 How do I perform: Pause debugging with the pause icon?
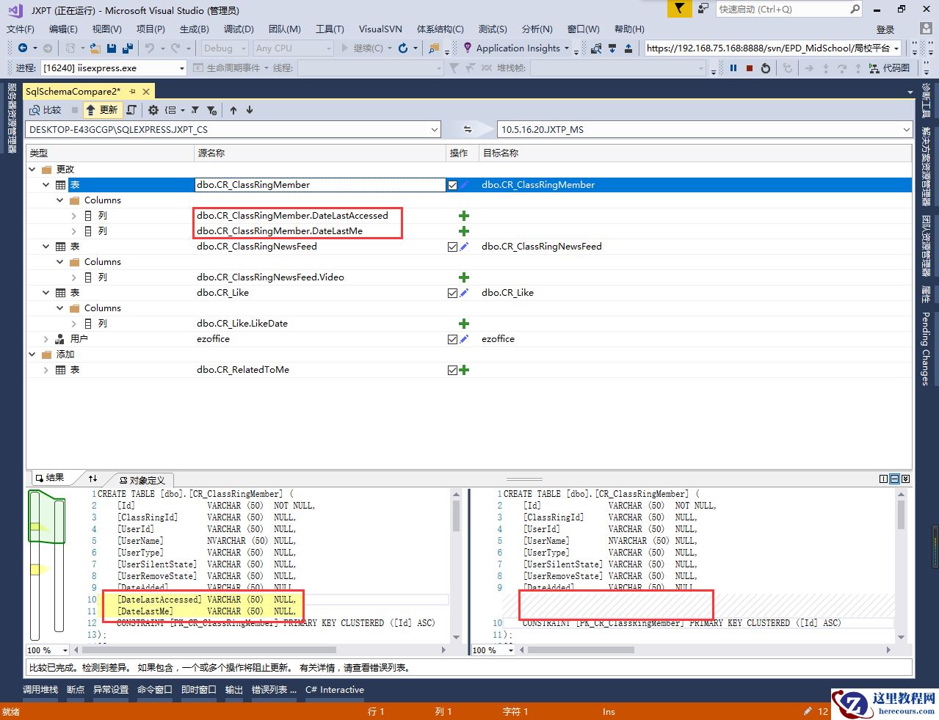pyautogui.click(x=733, y=68)
